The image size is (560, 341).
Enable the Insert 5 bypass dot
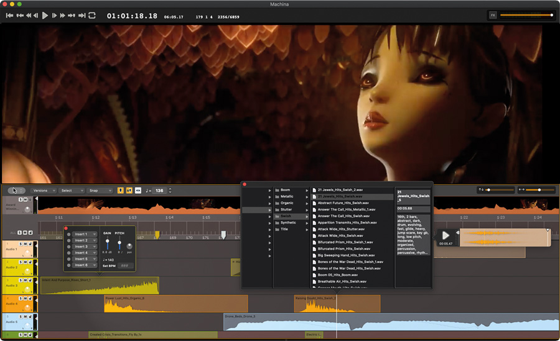69,259
